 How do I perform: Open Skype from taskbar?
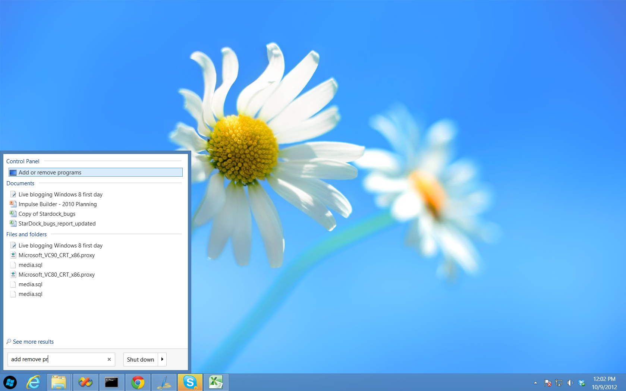click(190, 382)
